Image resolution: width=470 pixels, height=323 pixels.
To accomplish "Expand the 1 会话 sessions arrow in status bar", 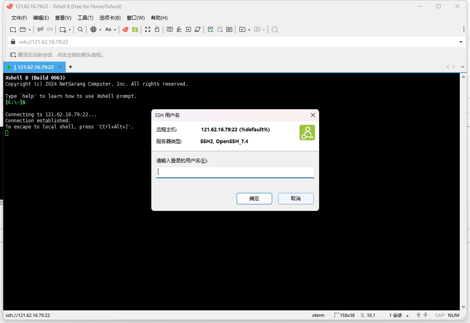I will click(x=407, y=316).
